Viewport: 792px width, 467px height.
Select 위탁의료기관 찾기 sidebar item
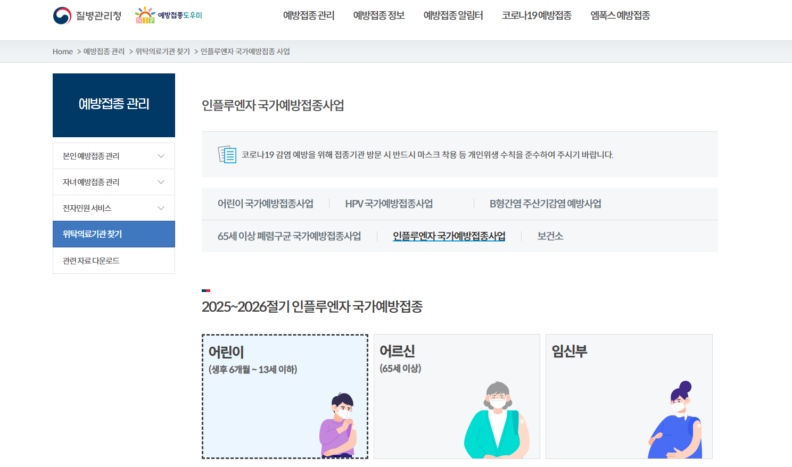[x=114, y=234]
